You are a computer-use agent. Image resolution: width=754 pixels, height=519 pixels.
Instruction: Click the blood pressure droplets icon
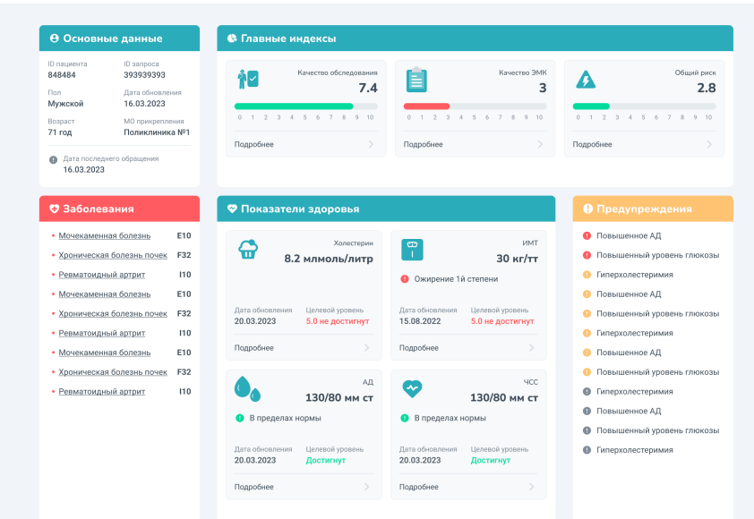click(x=247, y=388)
